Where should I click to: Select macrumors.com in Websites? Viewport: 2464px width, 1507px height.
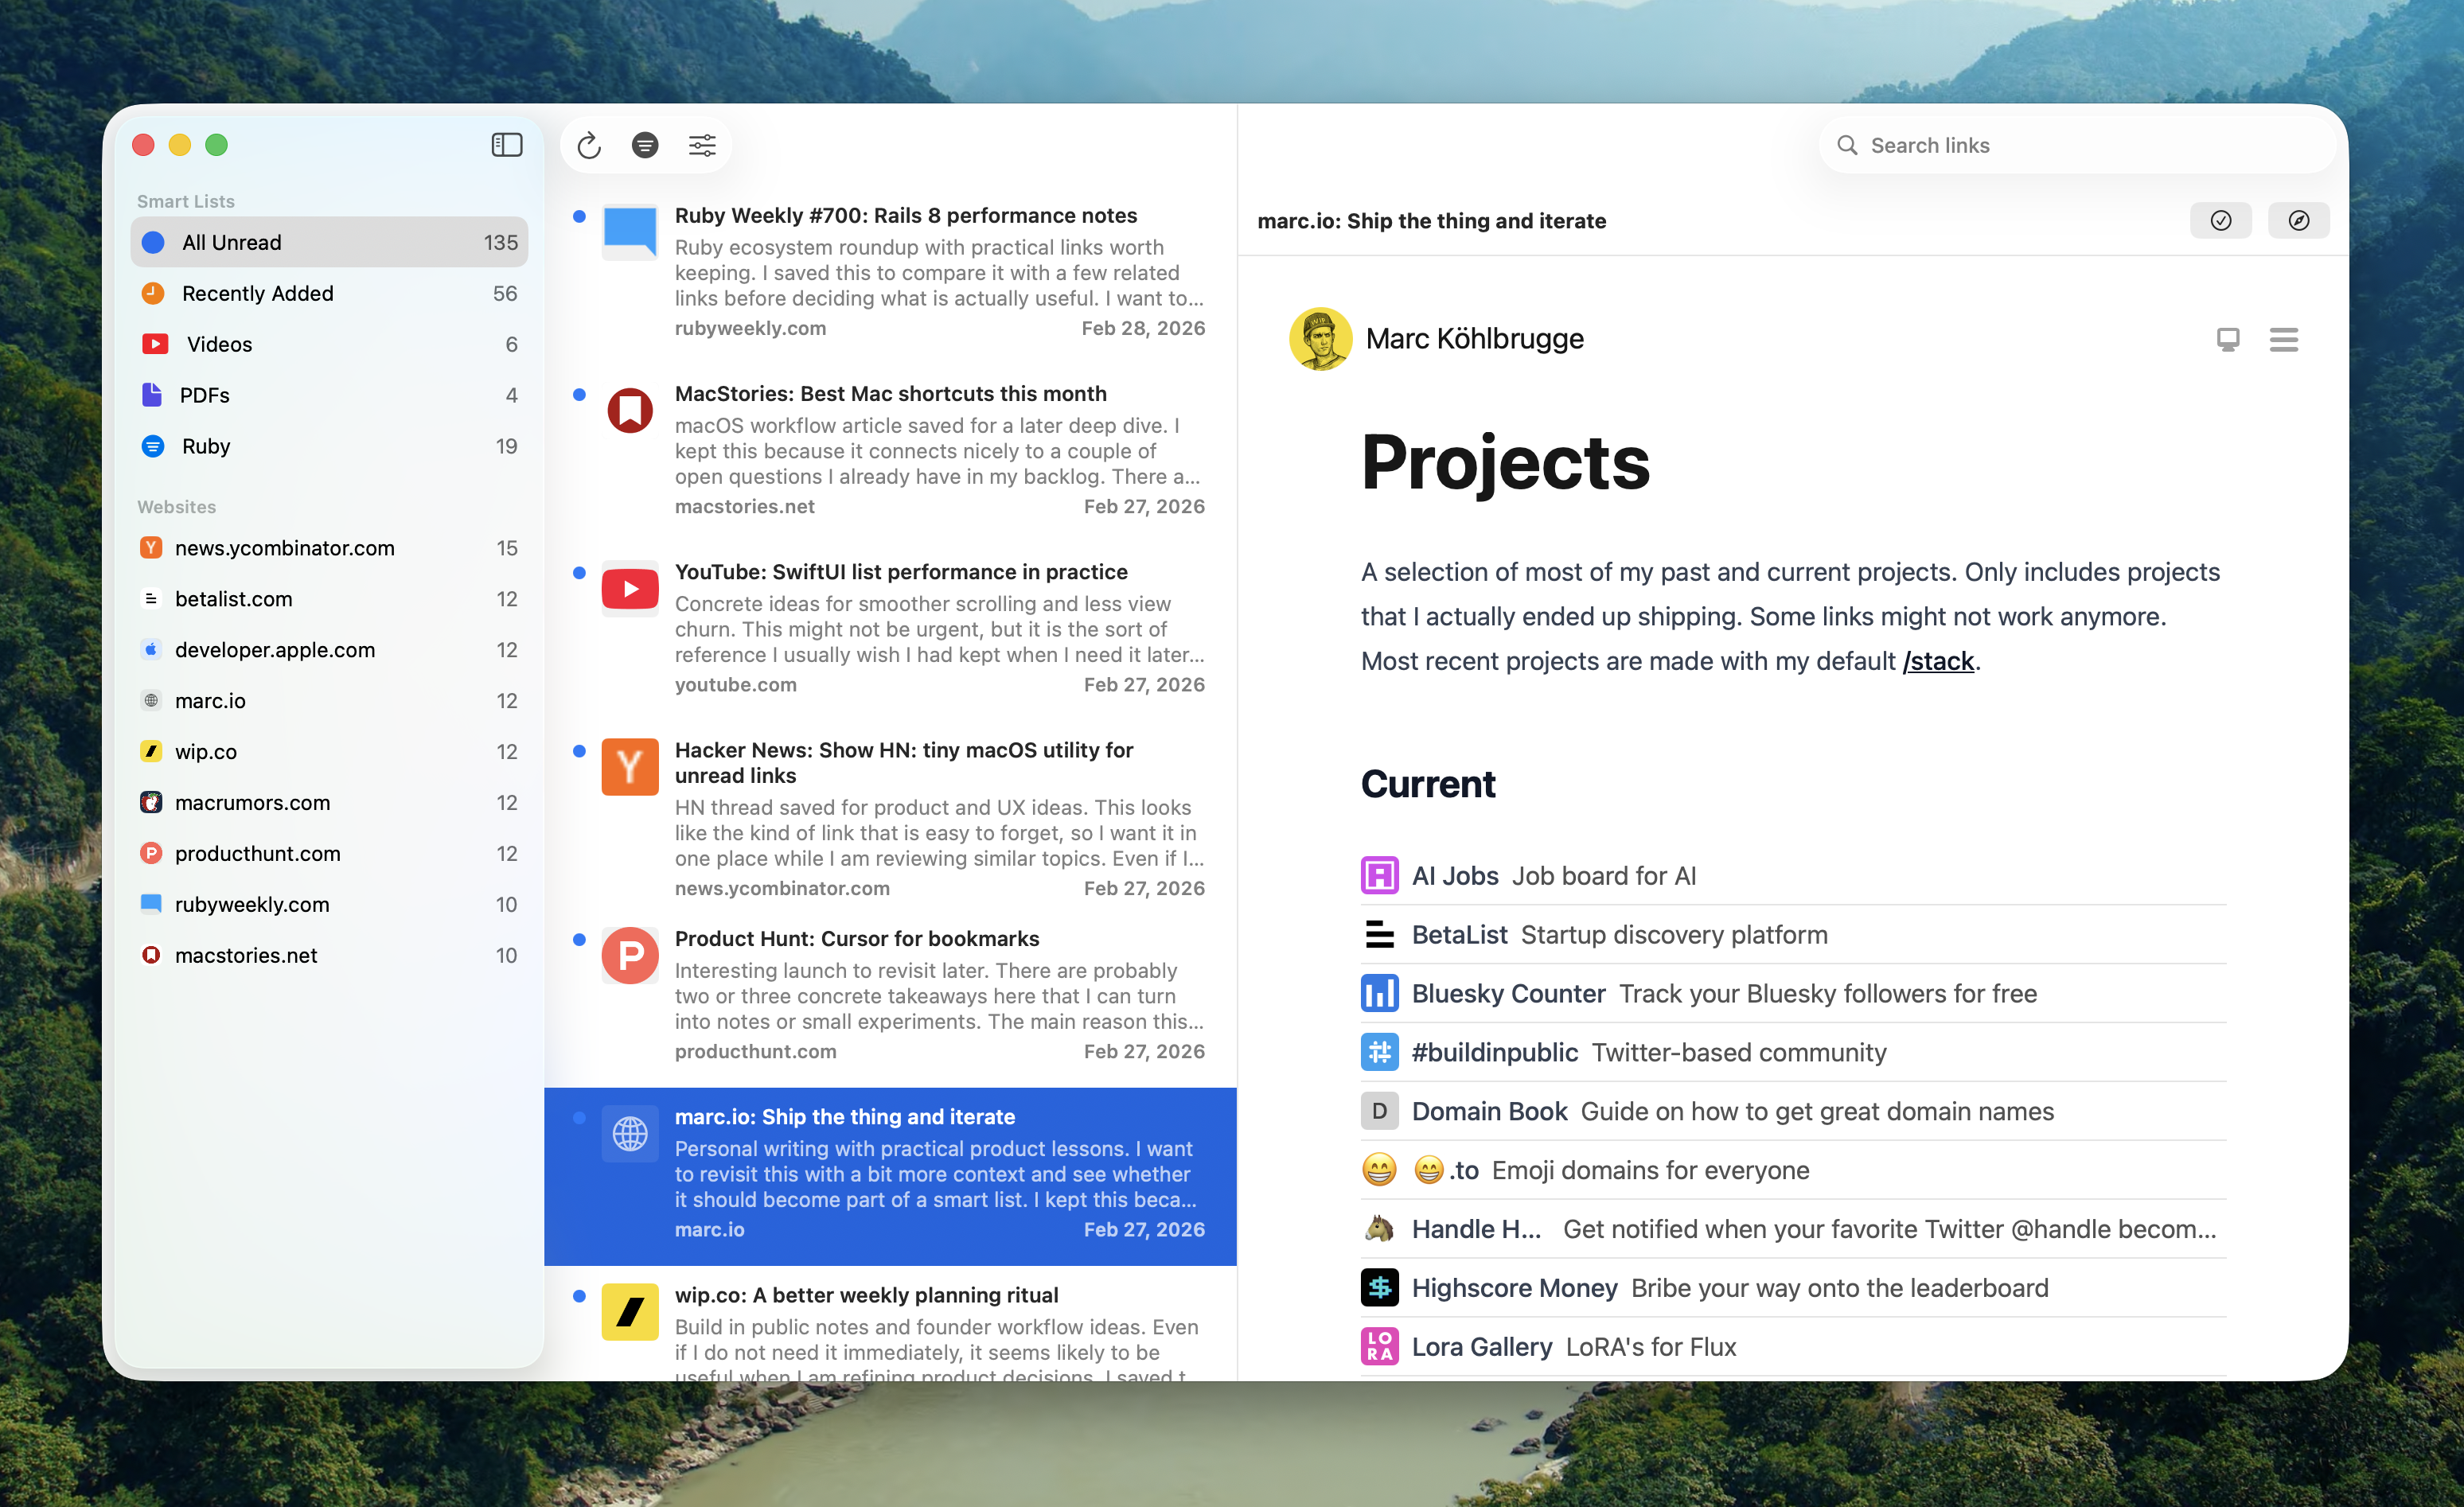[x=329, y=803]
